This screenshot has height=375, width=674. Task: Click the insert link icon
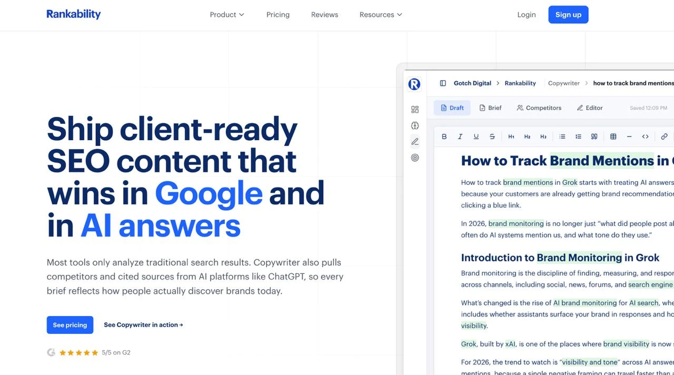[x=664, y=136]
